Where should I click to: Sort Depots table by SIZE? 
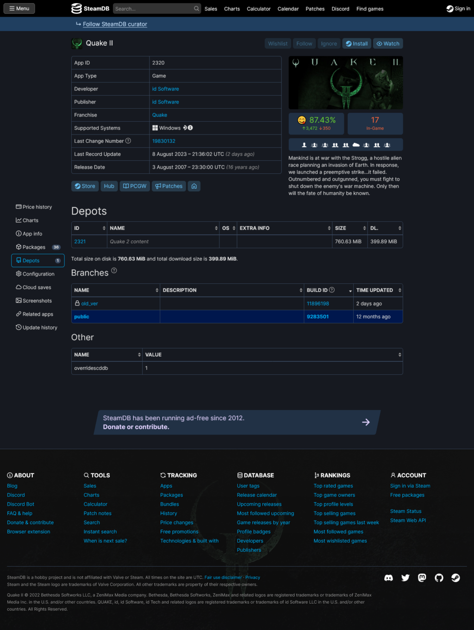pyautogui.click(x=350, y=228)
